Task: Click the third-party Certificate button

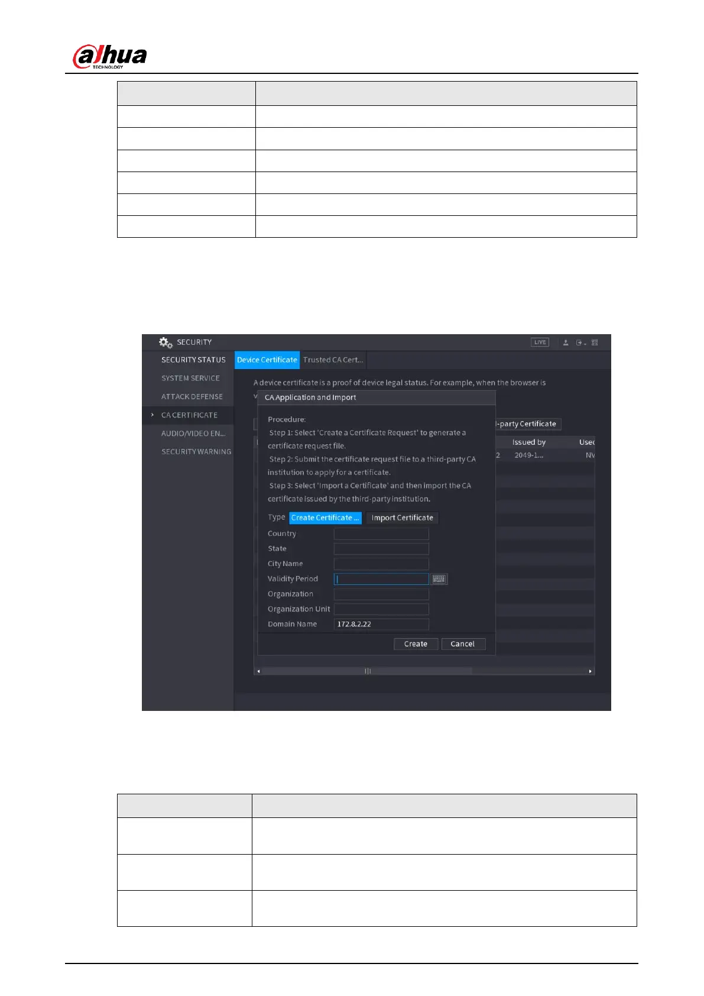Action: 528,424
